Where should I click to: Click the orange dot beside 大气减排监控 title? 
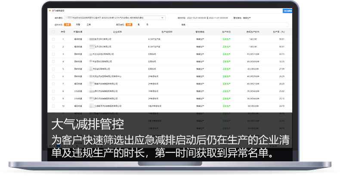(50, 9)
